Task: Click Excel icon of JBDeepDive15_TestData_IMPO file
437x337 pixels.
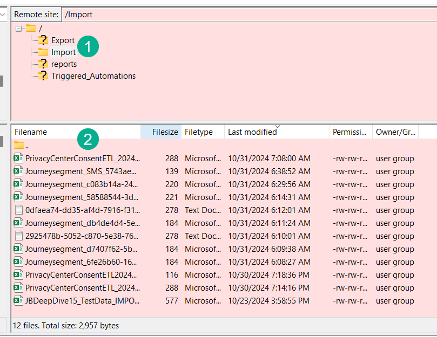Action: pyautogui.click(x=19, y=301)
